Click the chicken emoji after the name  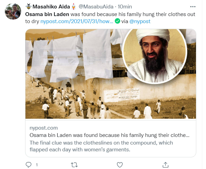[x=73, y=6]
